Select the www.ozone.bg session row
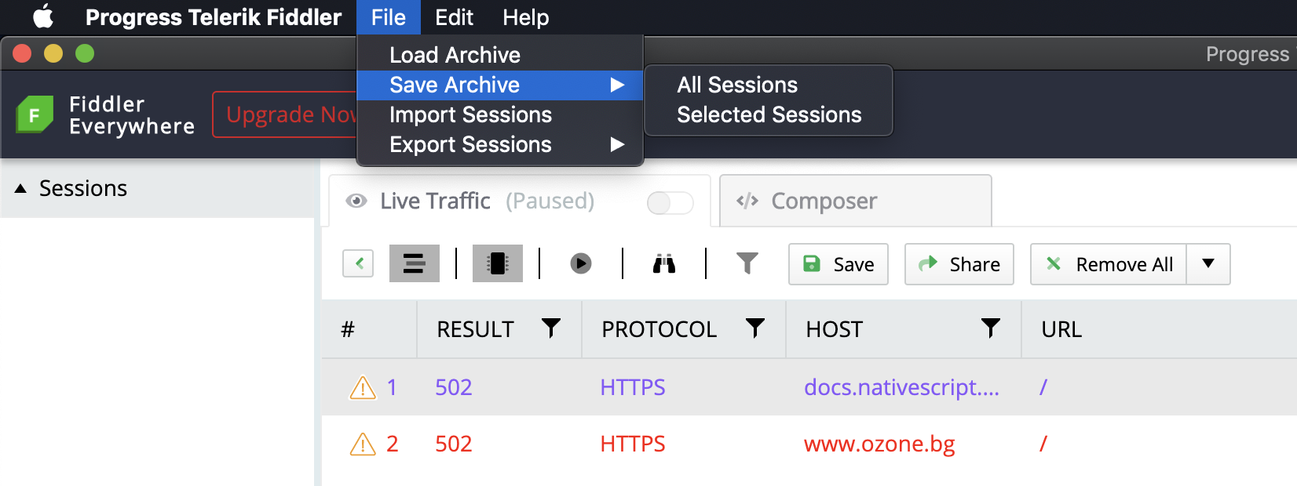 [809, 444]
